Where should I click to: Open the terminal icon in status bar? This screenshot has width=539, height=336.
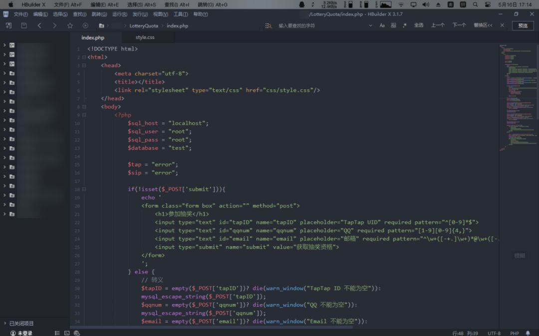[x=67, y=333]
